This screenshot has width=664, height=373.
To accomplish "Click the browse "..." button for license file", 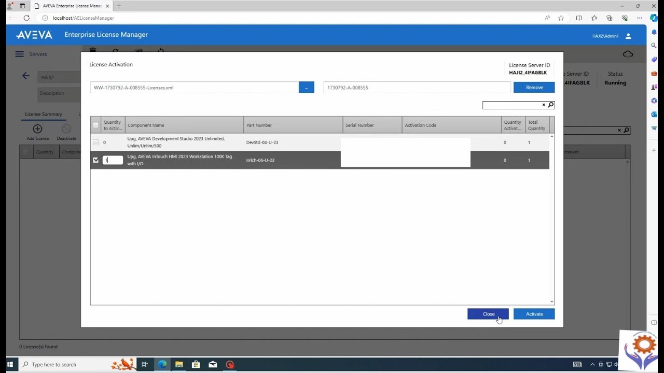I will click(306, 88).
